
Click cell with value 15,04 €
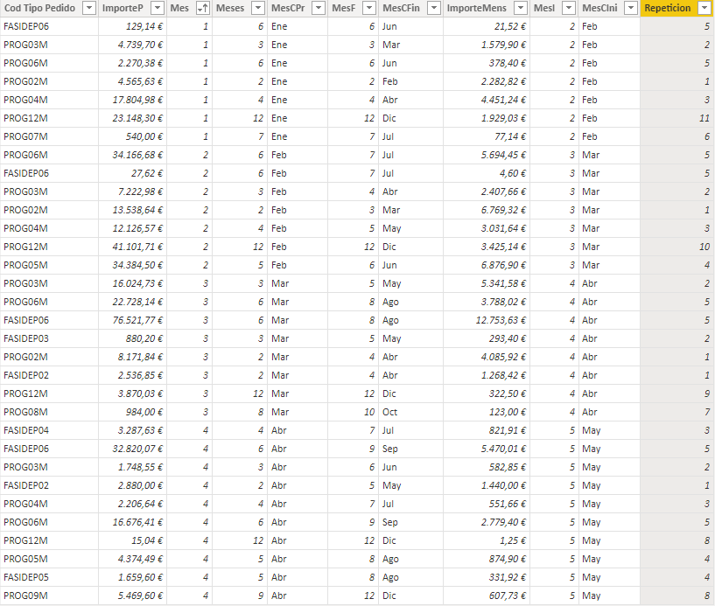133,540
